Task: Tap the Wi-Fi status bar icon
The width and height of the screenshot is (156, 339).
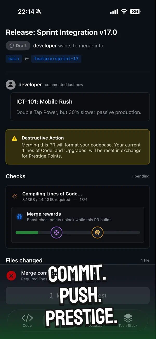Action: point(124,11)
